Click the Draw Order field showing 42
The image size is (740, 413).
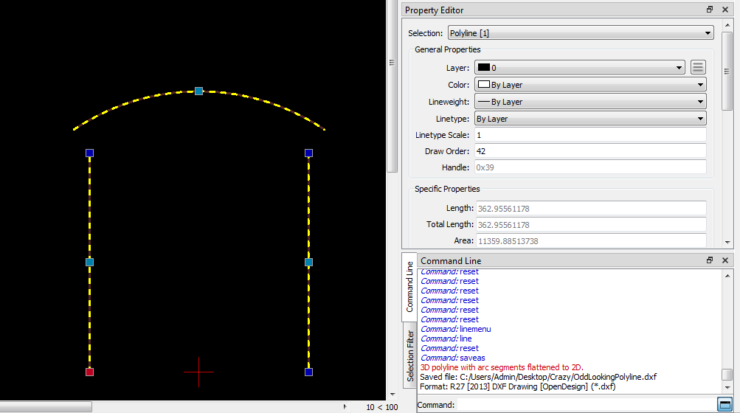tap(589, 151)
